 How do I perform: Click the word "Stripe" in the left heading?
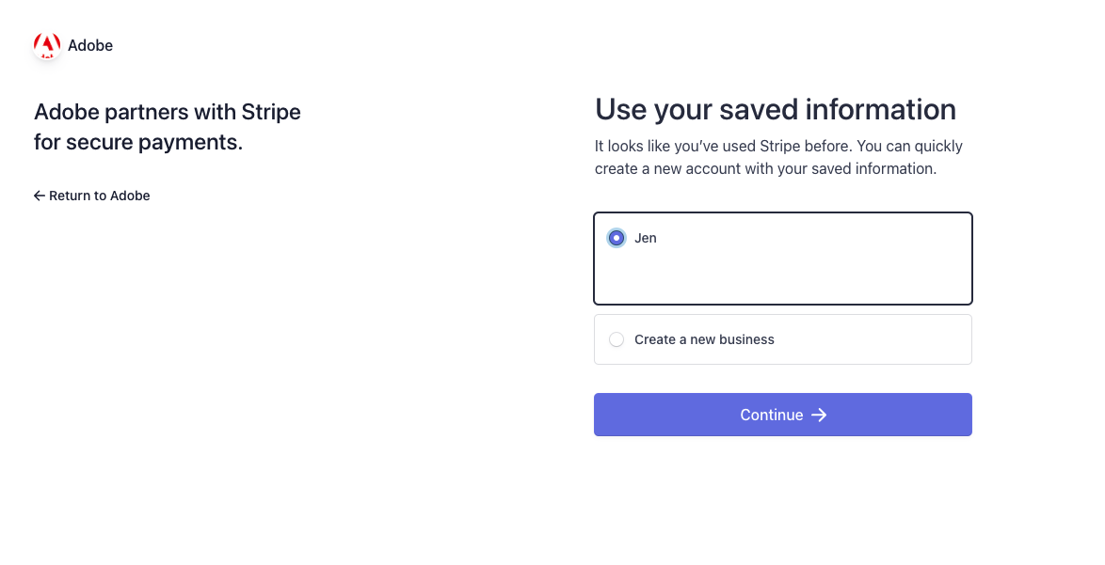tap(271, 112)
